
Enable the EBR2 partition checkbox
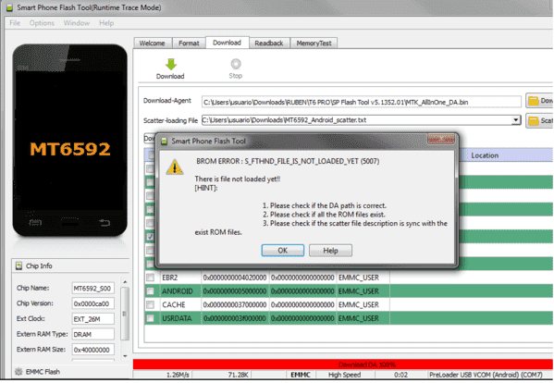click(x=150, y=278)
